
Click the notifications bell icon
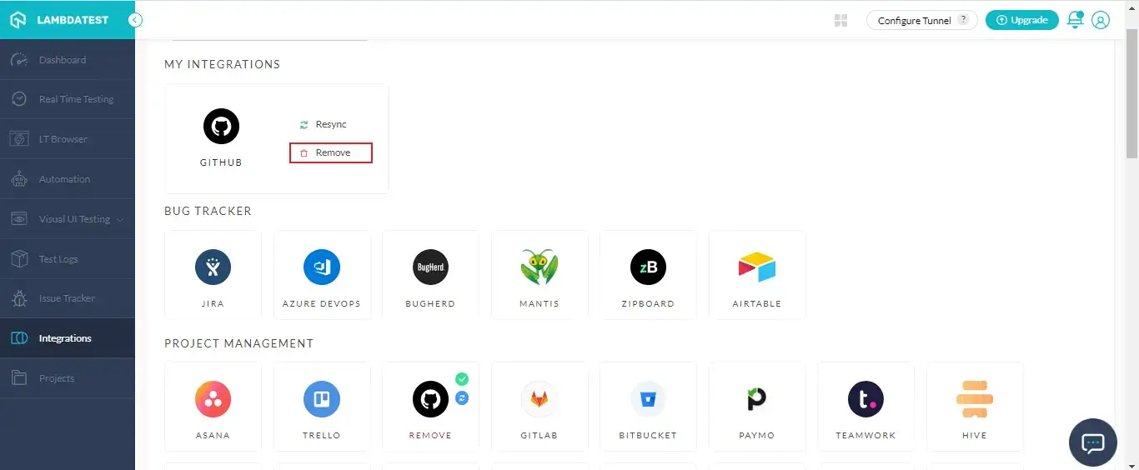[x=1075, y=20]
